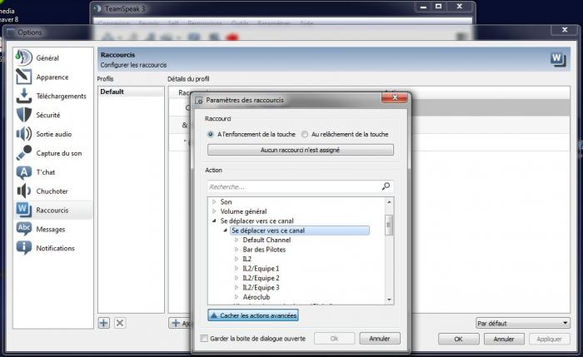
Task: Open the T'chat icon
Action: click(24, 172)
